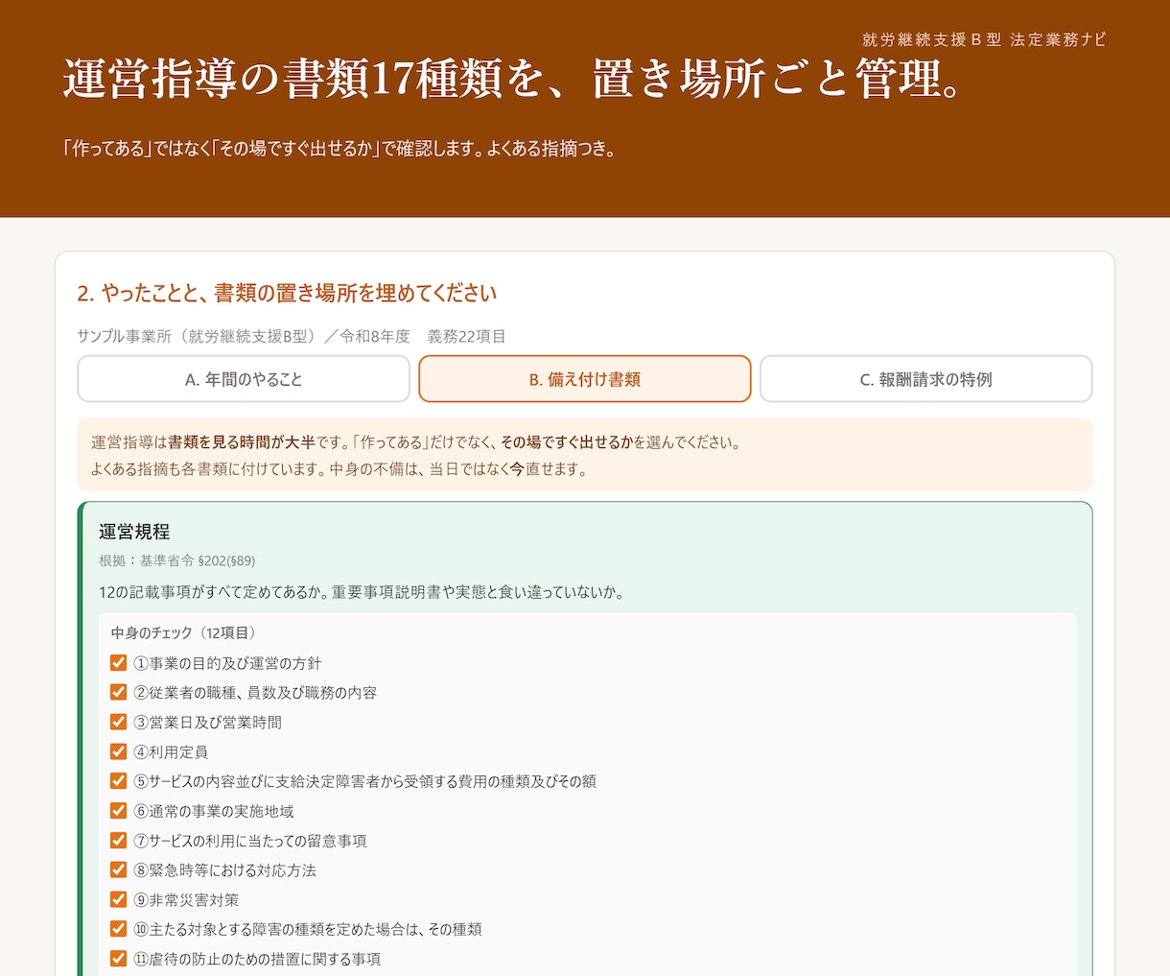1170x976 pixels.
Task: Select tab B. 備え付け書類
Action: tap(585, 379)
